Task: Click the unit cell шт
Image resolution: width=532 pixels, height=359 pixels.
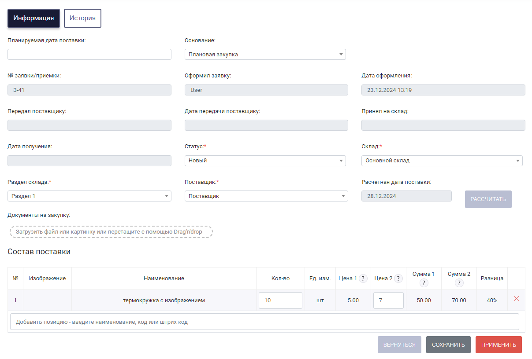Action: tap(320, 300)
